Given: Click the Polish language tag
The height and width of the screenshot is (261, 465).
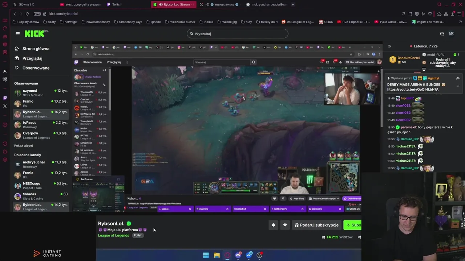Looking at the screenshot, I should pos(138,235).
